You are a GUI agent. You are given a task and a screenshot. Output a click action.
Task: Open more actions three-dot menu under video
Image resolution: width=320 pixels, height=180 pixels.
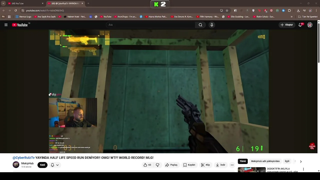click(232, 165)
